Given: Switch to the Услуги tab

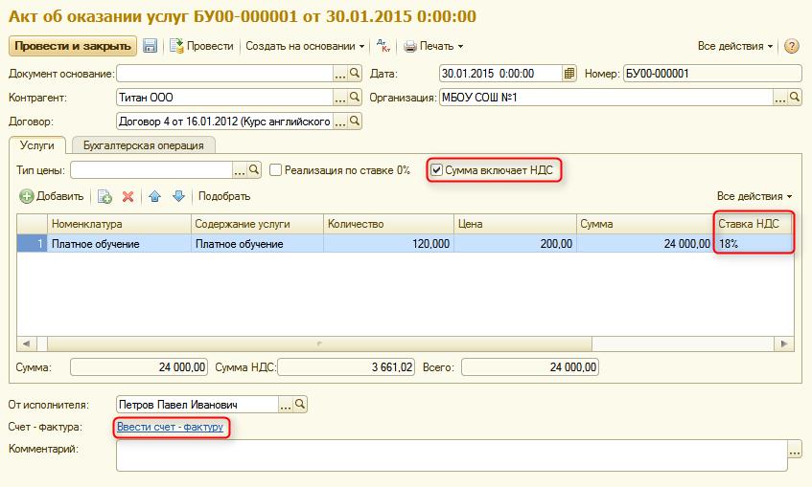Looking at the screenshot, I should point(37,145).
